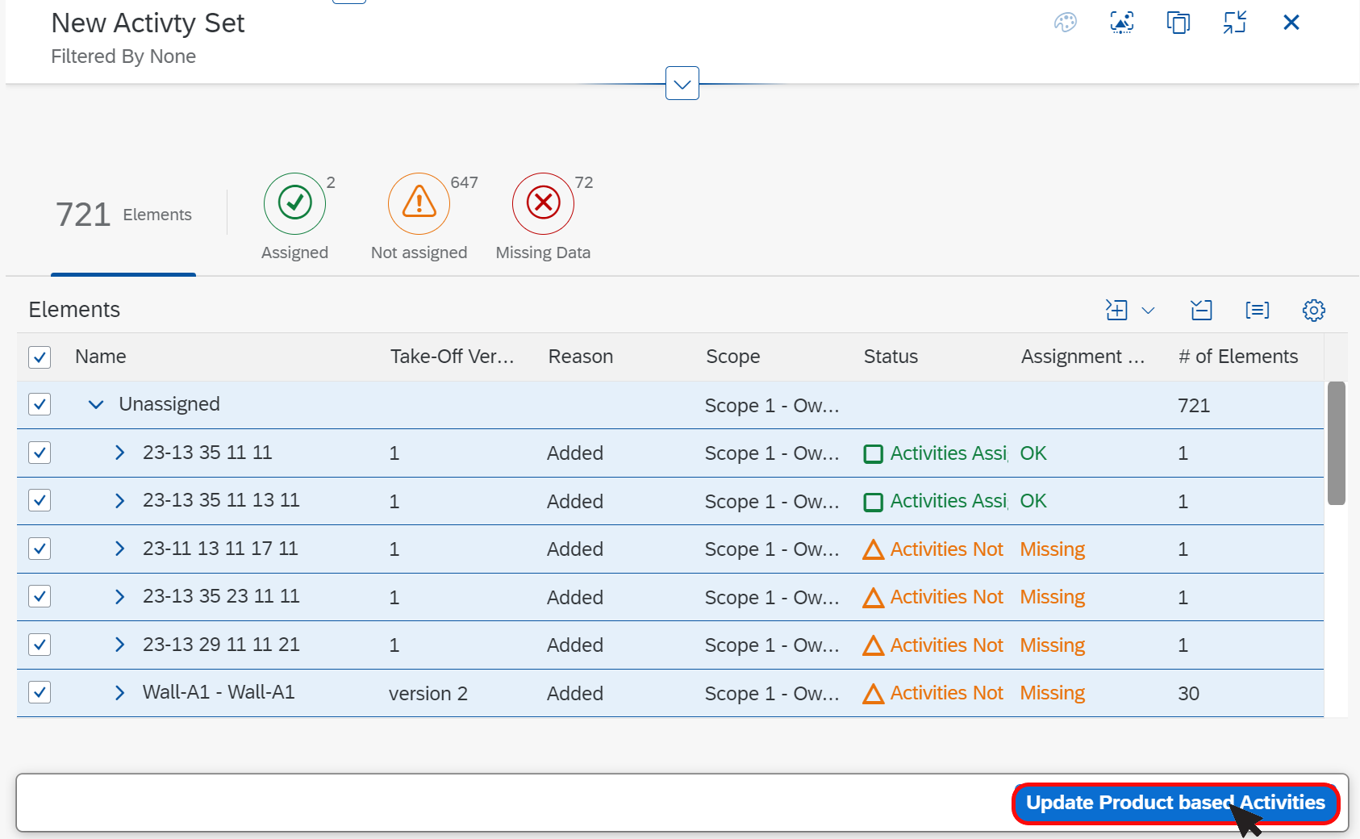
Task: Open table settings gear icon
Action: point(1314,310)
